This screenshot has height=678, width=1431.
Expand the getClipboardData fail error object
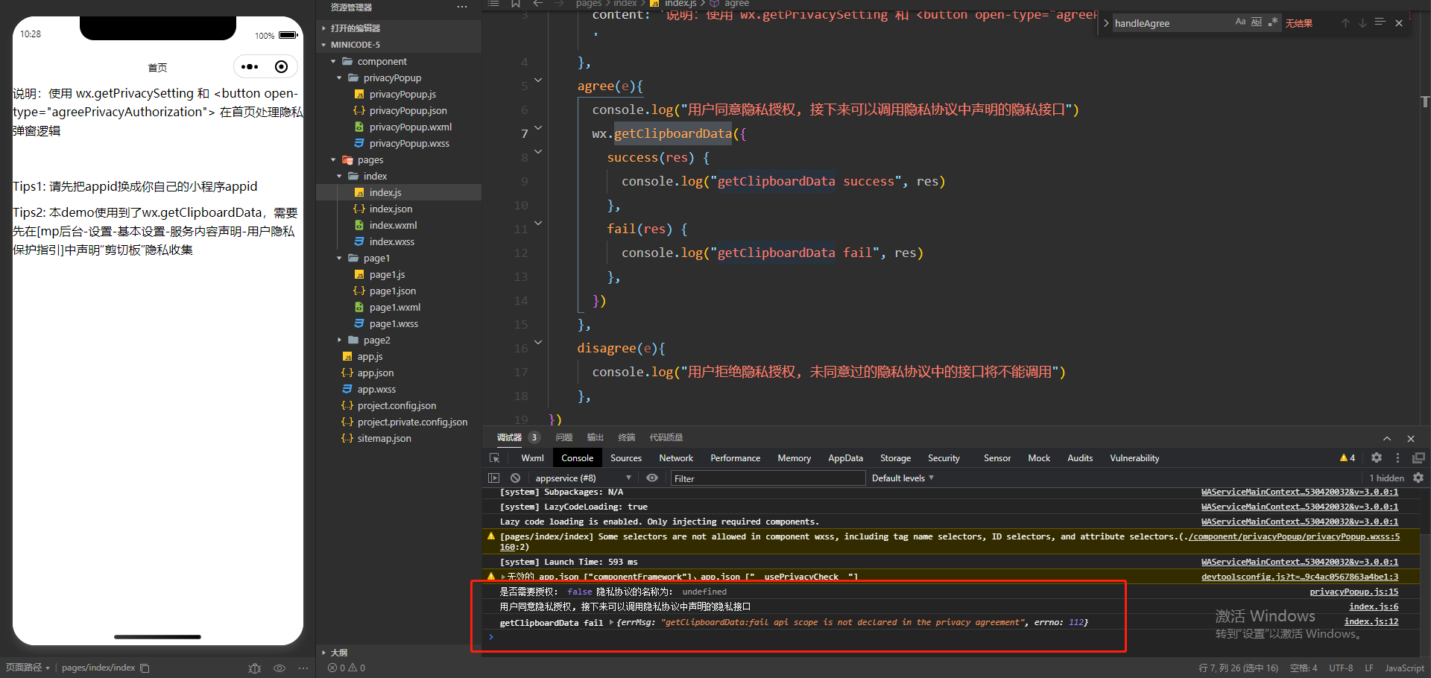coord(611,622)
